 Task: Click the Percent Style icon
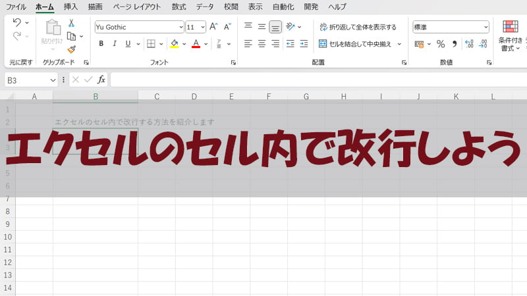[441, 44]
